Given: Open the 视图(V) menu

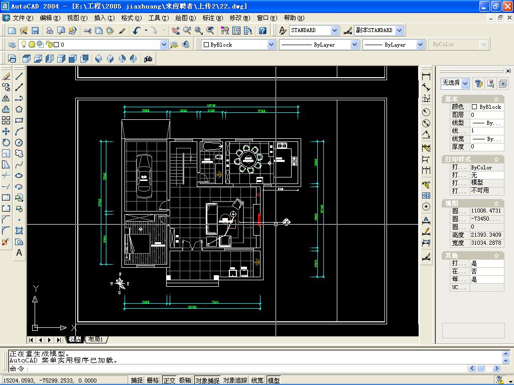Looking at the screenshot, I should [x=77, y=18].
